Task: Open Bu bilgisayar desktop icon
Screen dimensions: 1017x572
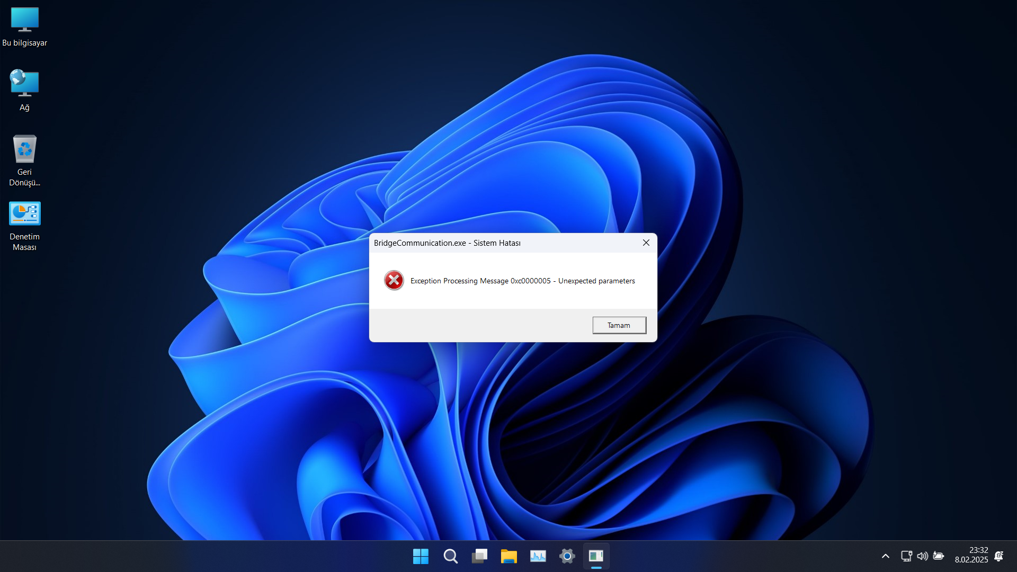Action: pos(24,26)
